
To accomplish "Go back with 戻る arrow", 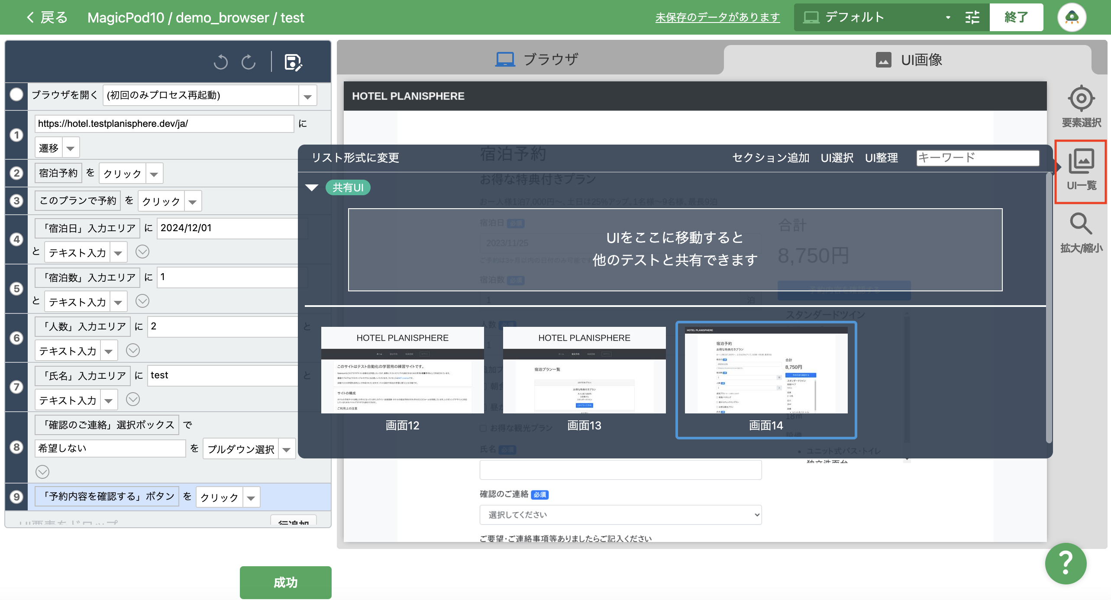I will [47, 17].
